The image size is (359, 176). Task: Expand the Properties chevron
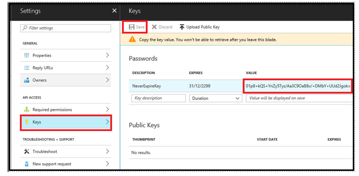[x=107, y=55]
